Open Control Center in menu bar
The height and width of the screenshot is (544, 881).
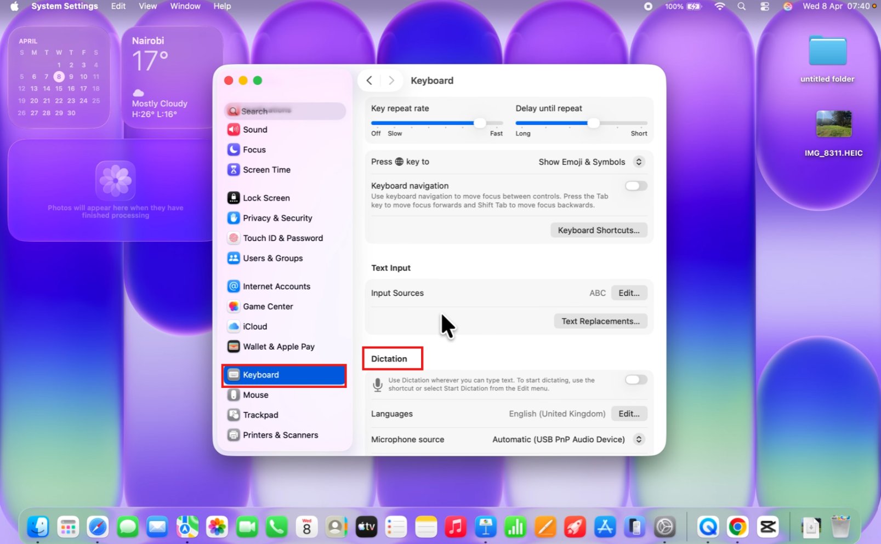(x=765, y=6)
